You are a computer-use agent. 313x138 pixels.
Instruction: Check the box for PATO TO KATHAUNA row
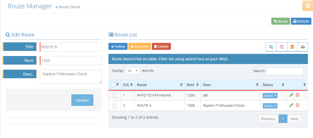point(115,96)
